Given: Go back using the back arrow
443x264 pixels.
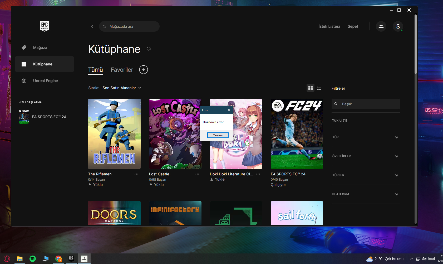Looking at the screenshot, I should click(92, 26).
